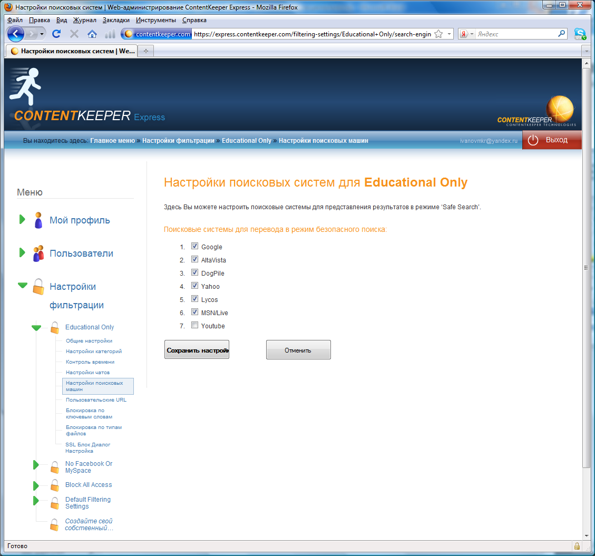
Task: Open Настройки категорий in sidebar
Action: pos(94,352)
